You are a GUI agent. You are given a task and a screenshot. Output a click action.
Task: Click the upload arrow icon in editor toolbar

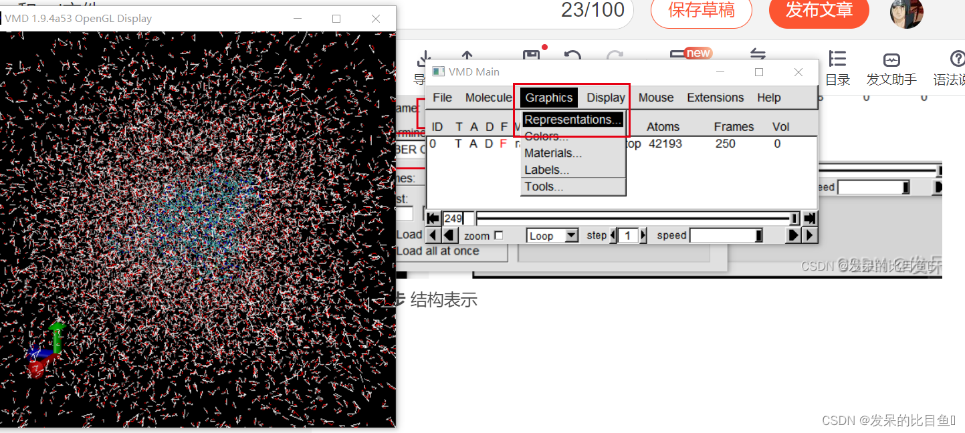pyautogui.click(x=467, y=56)
